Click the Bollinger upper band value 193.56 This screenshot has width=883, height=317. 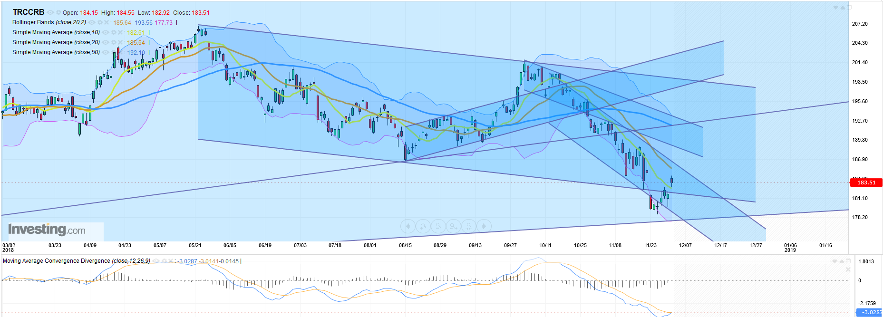(x=144, y=23)
